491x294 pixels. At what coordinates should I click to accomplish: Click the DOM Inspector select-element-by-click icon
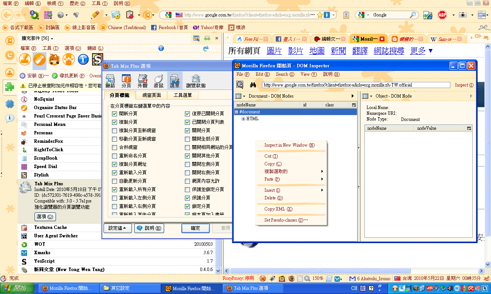pyautogui.click(x=240, y=85)
